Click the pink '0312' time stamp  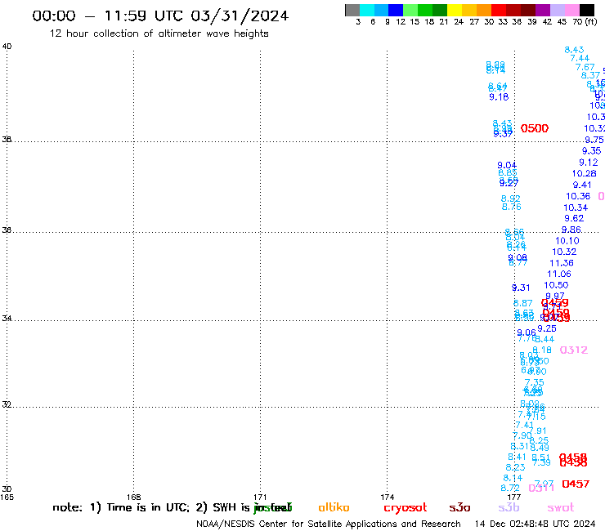point(574,350)
